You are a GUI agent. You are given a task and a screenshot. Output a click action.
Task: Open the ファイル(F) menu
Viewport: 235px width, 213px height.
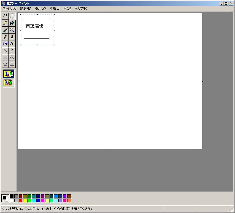point(10,9)
